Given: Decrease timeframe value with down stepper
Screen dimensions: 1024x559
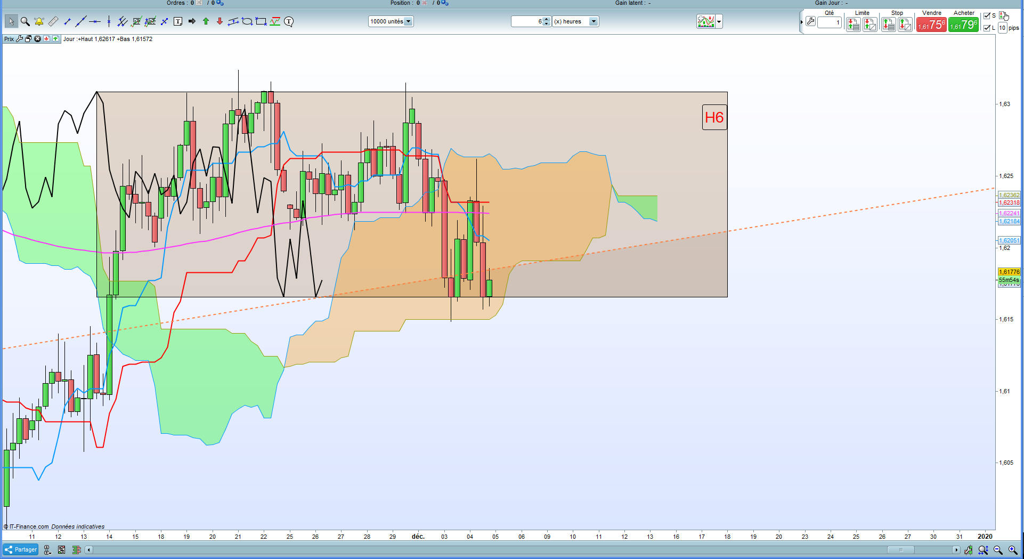Looking at the screenshot, I should [547, 24].
